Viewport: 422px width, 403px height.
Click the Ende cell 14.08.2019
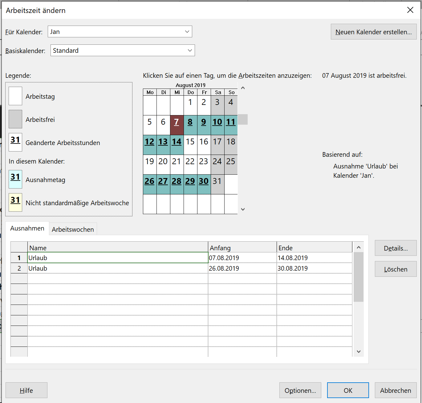coord(314,258)
